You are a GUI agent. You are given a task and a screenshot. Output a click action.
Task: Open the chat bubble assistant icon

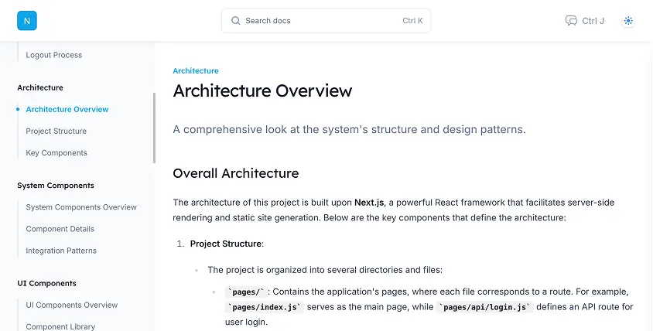pos(571,21)
